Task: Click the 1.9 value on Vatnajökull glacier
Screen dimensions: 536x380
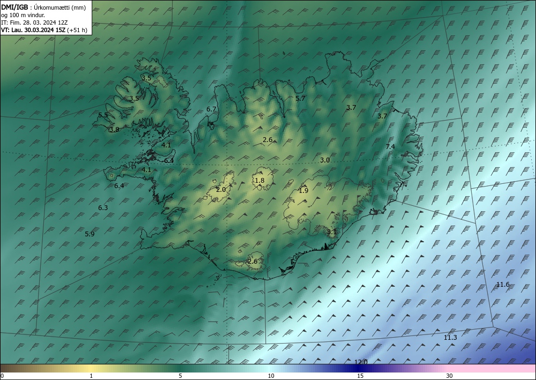Action: pyautogui.click(x=303, y=190)
